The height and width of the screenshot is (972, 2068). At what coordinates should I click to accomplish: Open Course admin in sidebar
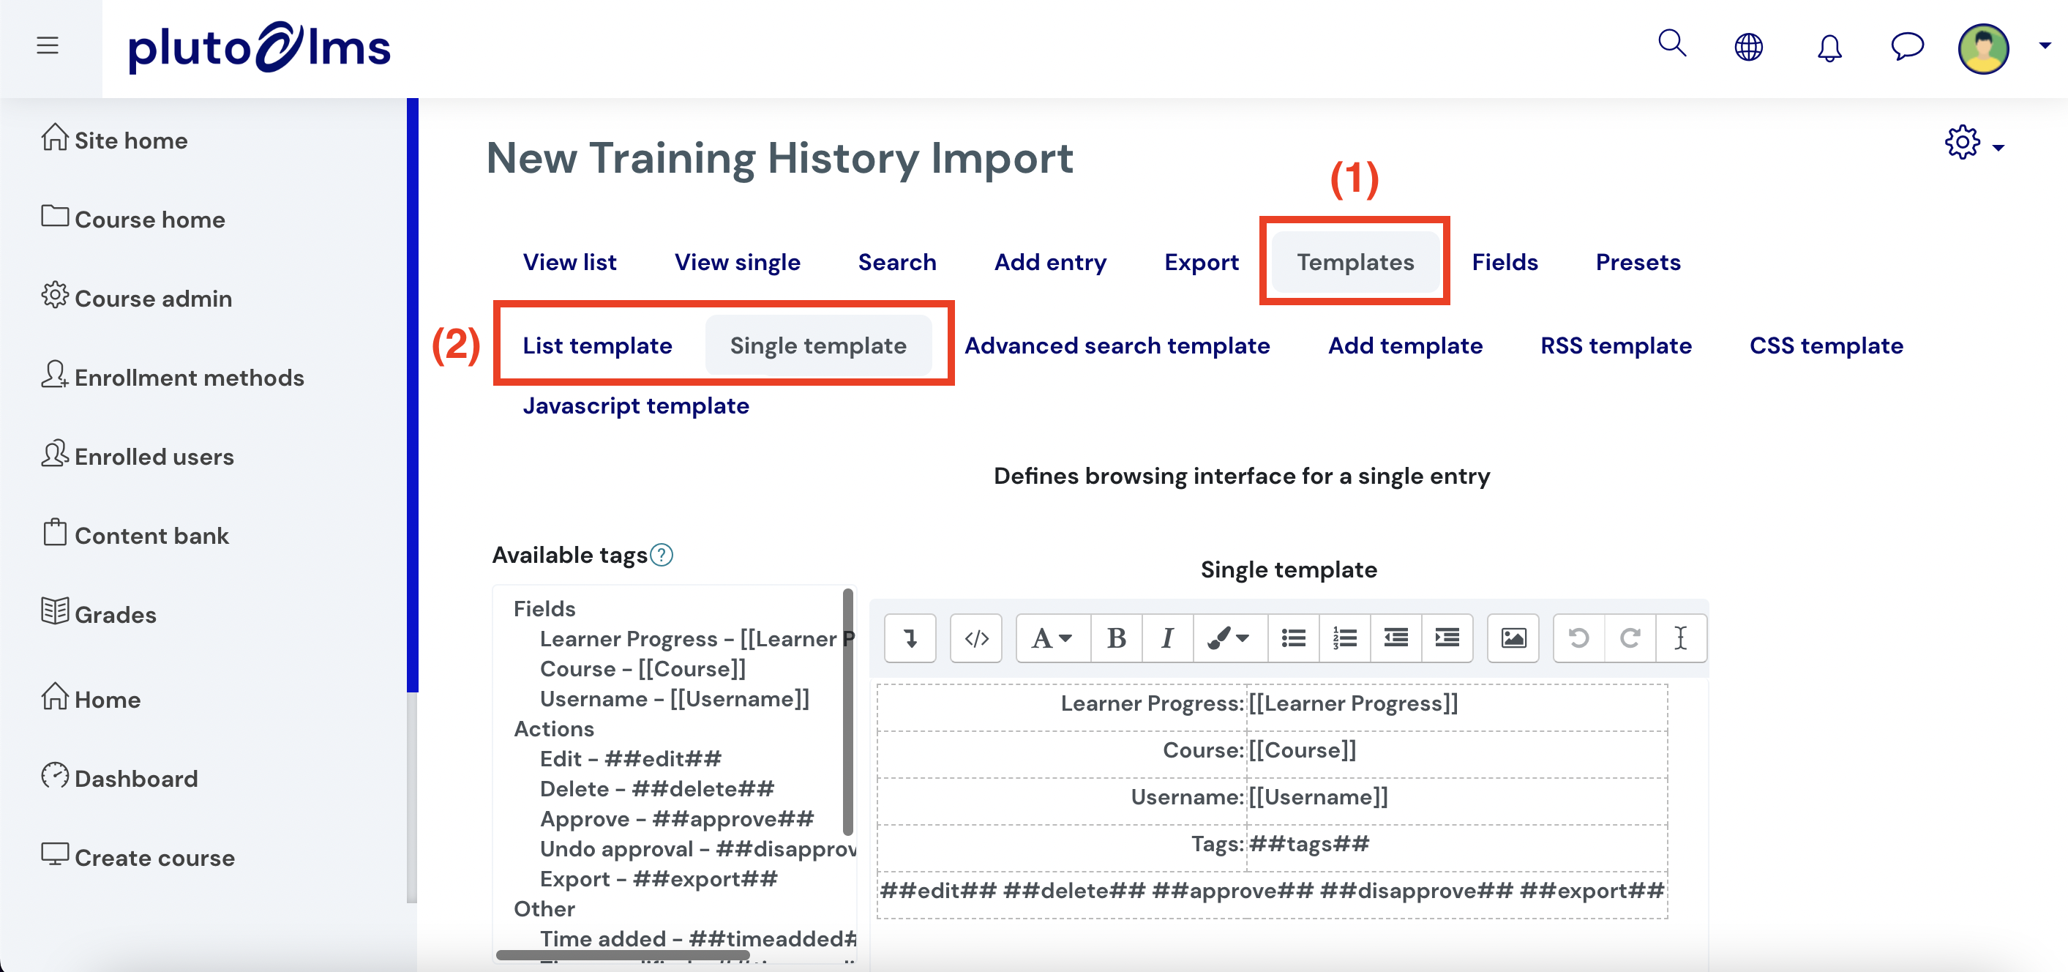pyautogui.click(x=136, y=297)
